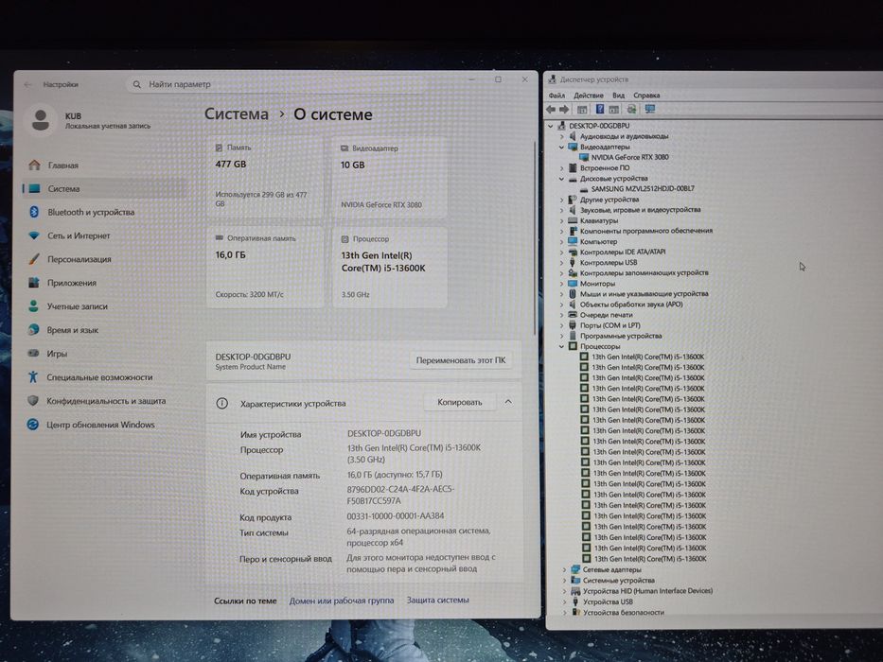The image size is (883, 662).
Task: Click Оперативная память 16,0 ГБ card
Action: pyautogui.click(x=265, y=268)
